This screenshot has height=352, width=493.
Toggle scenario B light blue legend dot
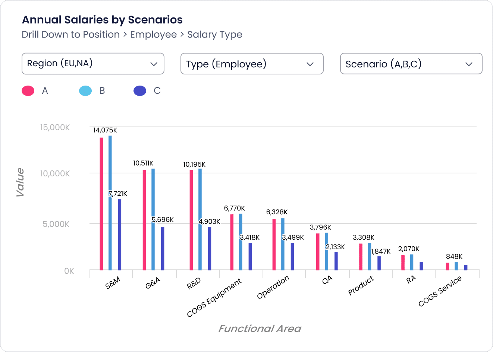pos(85,91)
